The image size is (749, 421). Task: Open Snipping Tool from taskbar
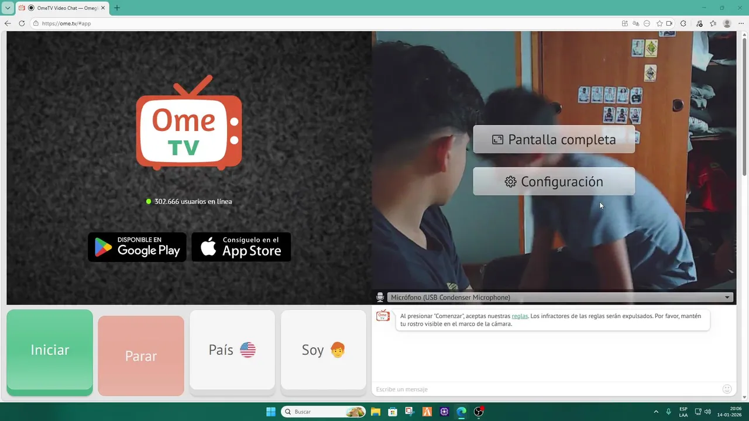pyautogui.click(x=410, y=412)
